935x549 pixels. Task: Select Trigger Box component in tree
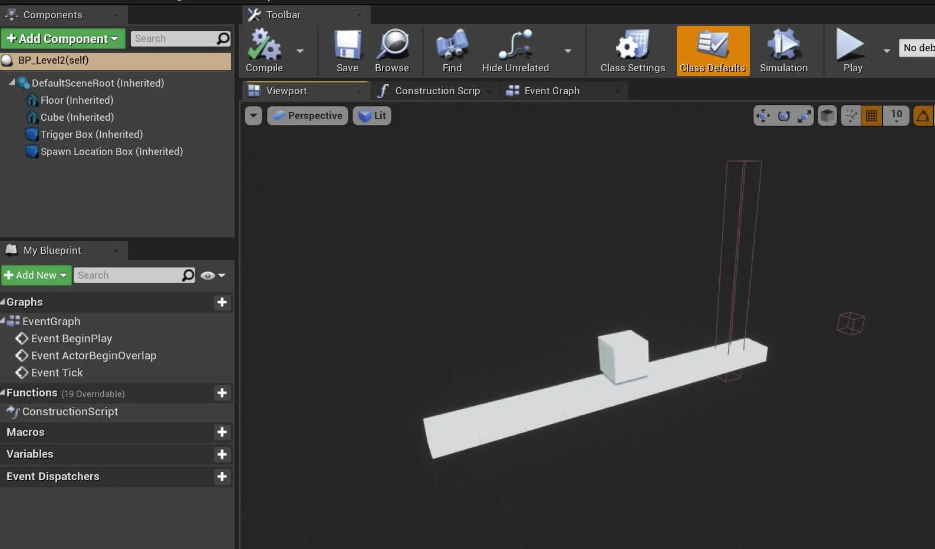point(91,134)
